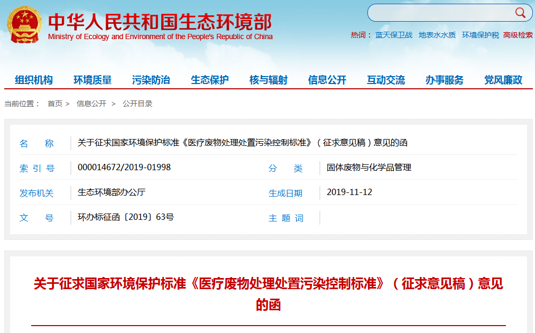The image size is (535, 333).
Task: Click the 分类 field label
Action: coord(285,168)
